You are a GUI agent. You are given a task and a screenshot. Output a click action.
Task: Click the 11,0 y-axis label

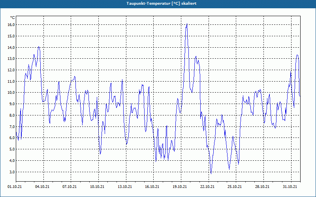pyautogui.click(x=11, y=82)
